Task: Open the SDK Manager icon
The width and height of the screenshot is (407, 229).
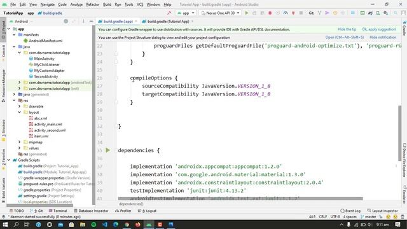Action: [386, 13]
